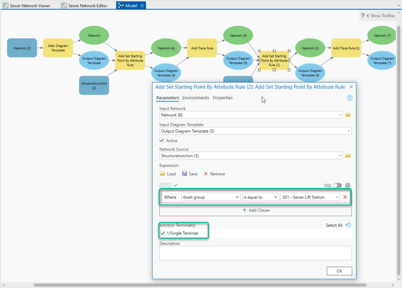Open the Load expression folder icon
This screenshot has height=288, width=402.
click(x=163, y=174)
